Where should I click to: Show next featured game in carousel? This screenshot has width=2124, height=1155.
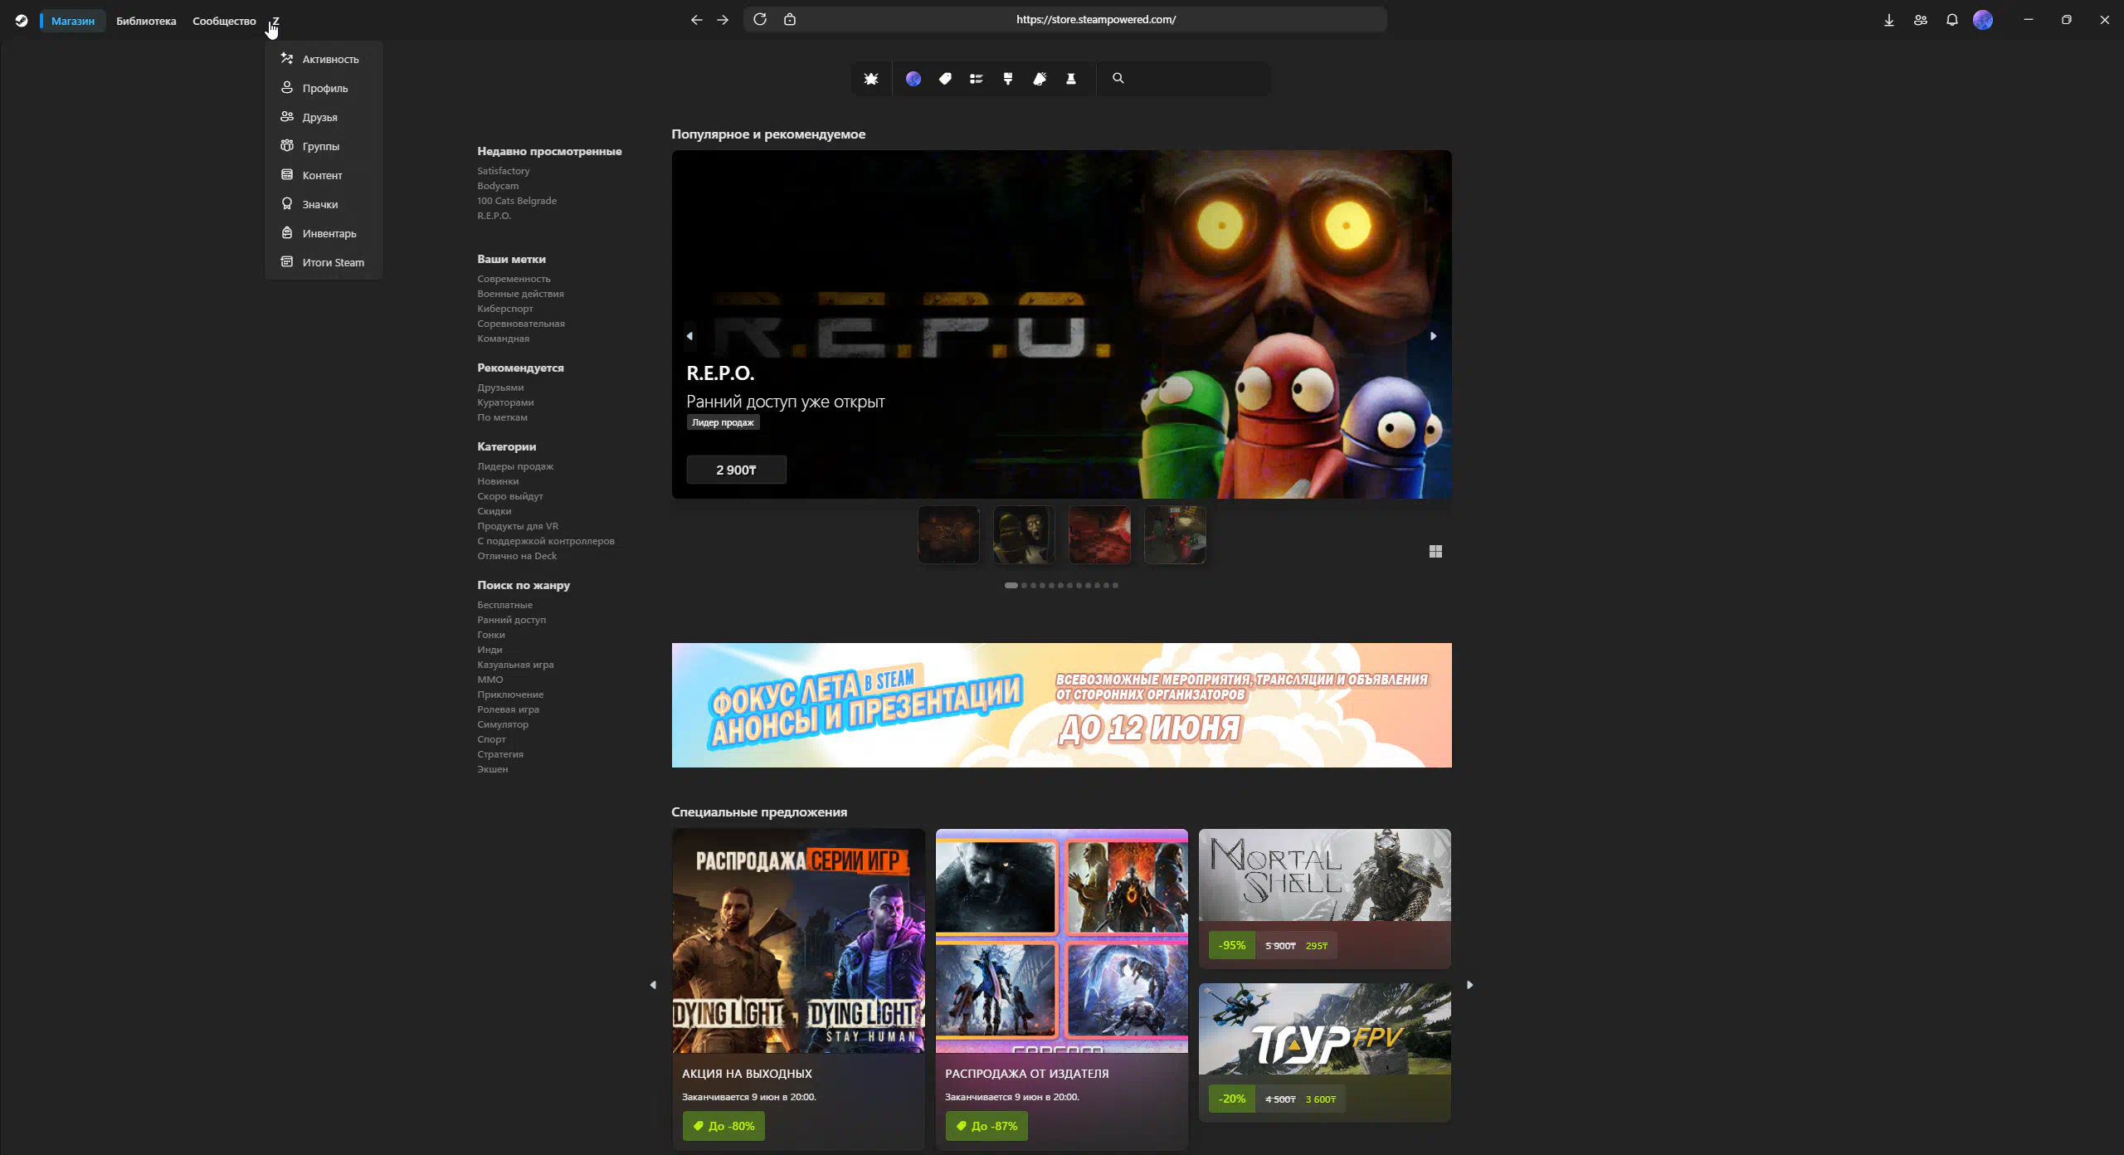point(1433,336)
